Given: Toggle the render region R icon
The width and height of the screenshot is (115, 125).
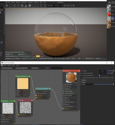Looking at the screenshot, I should pos(18,6).
